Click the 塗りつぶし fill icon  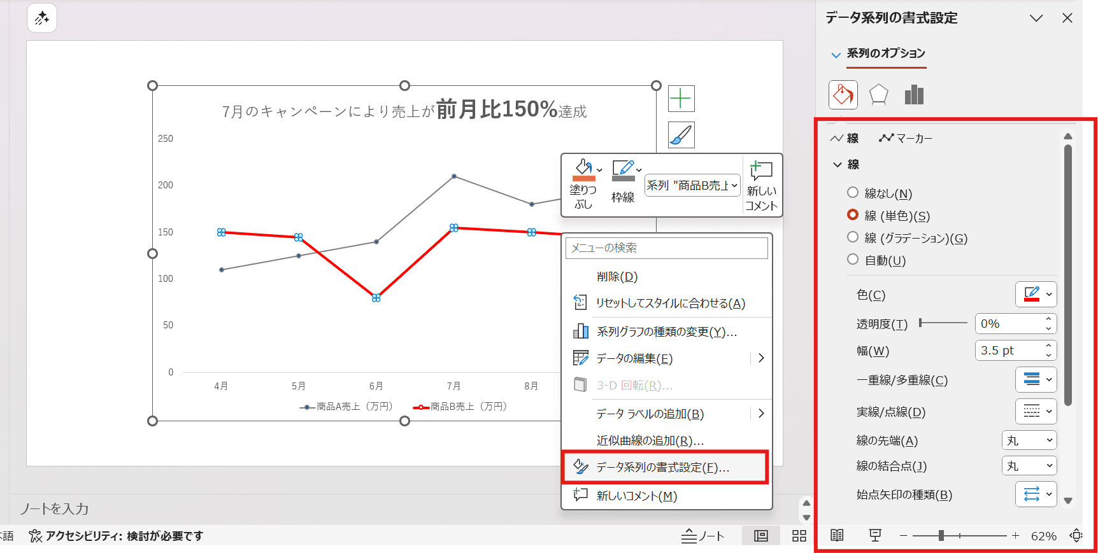coord(583,171)
